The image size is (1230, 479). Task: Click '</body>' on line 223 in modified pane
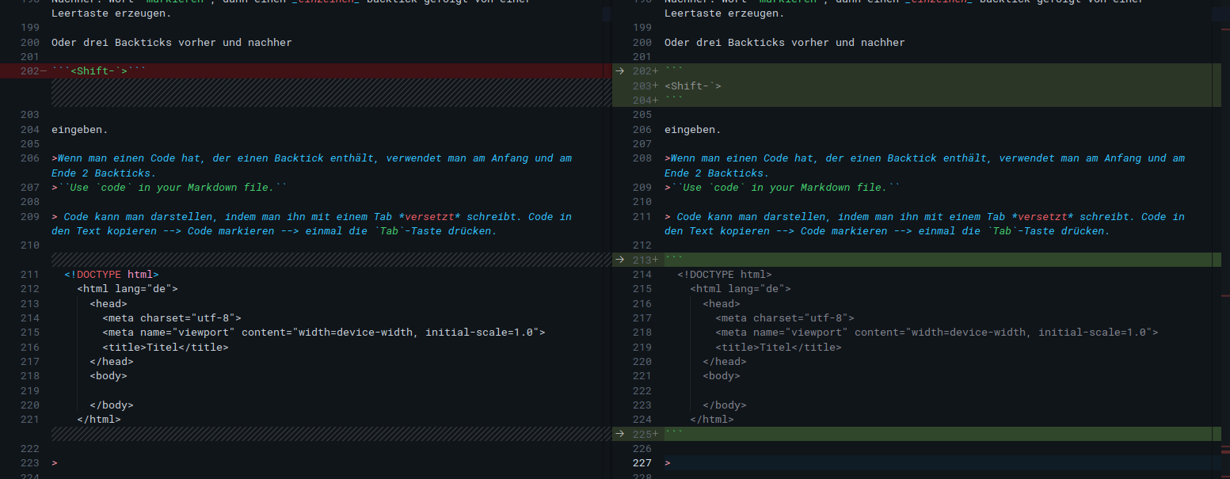pyautogui.click(x=725, y=405)
